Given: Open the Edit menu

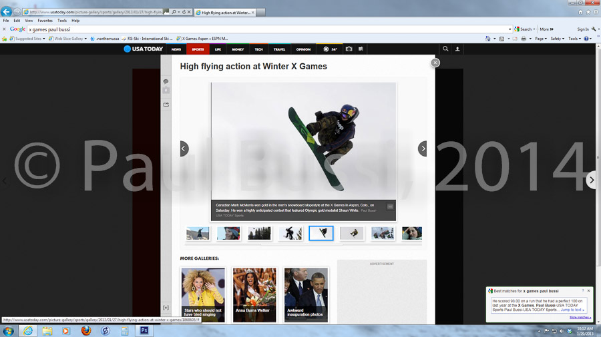Looking at the screenshot, I should (x=17, y=21).
